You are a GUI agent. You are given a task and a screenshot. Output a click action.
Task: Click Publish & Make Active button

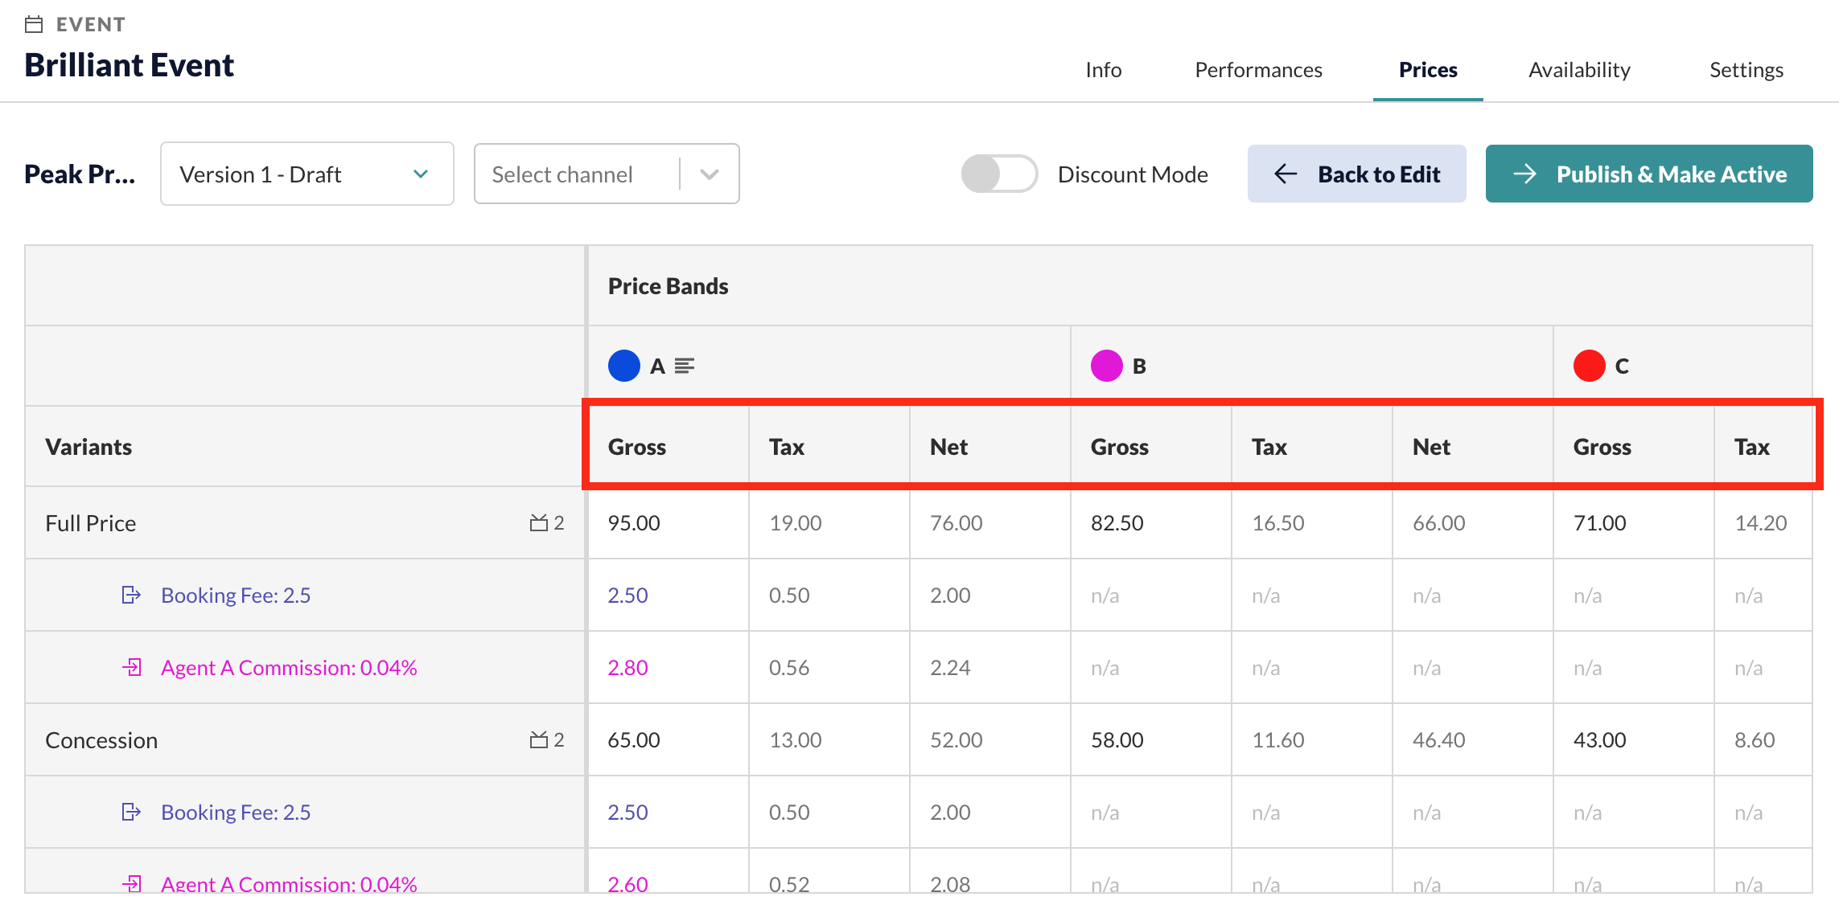point(1649,174)
